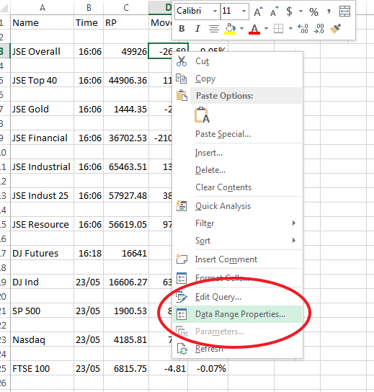The width and height of the screenshot is (374, 392).
Task: Click cell containing JSE Top 40
Action: 42,80
